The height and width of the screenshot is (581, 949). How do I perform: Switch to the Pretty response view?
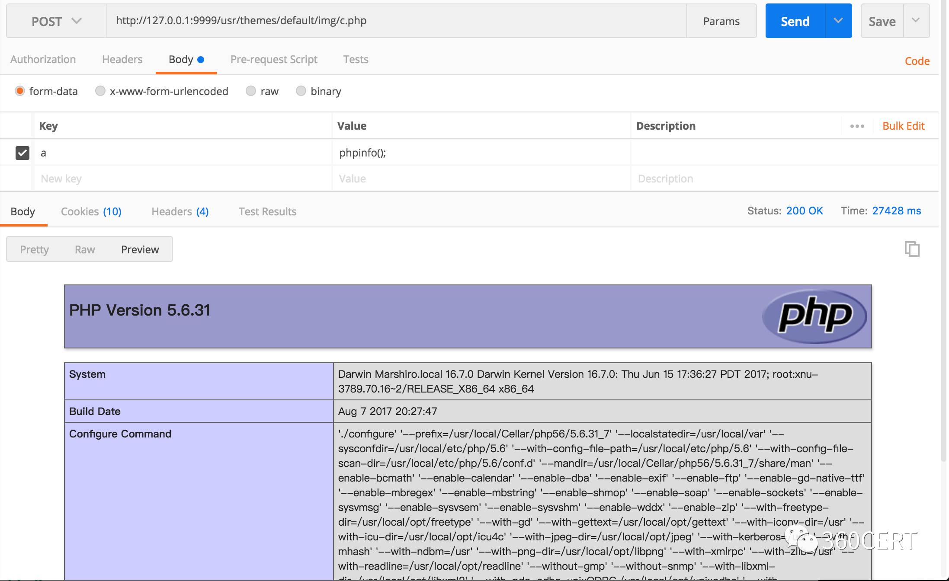click(34, 249)
